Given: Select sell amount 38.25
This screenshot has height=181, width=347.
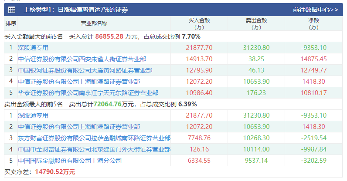Looking at the screenshot, I should (256, 59).
